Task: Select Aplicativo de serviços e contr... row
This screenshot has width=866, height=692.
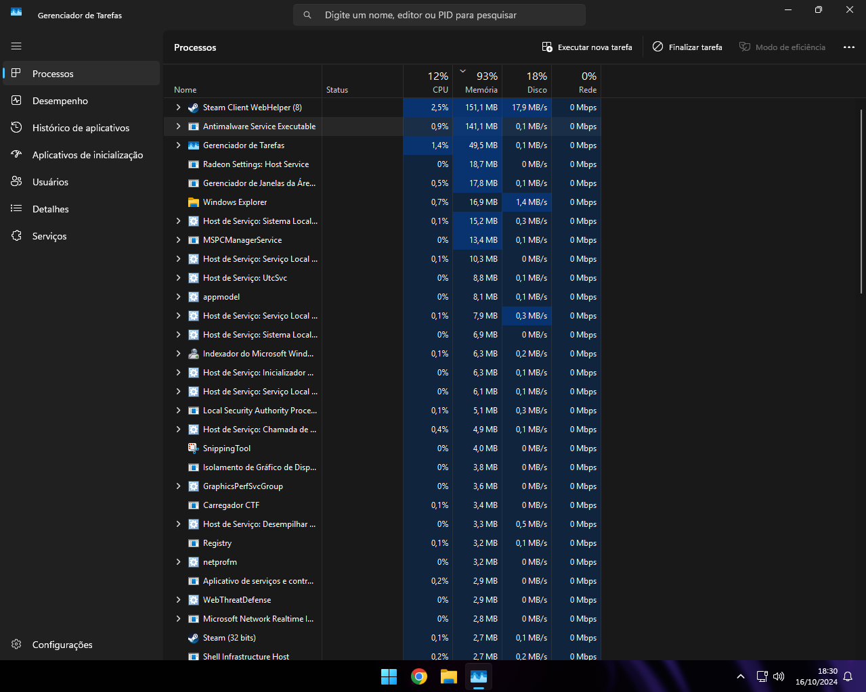Action: coord(382,581)
